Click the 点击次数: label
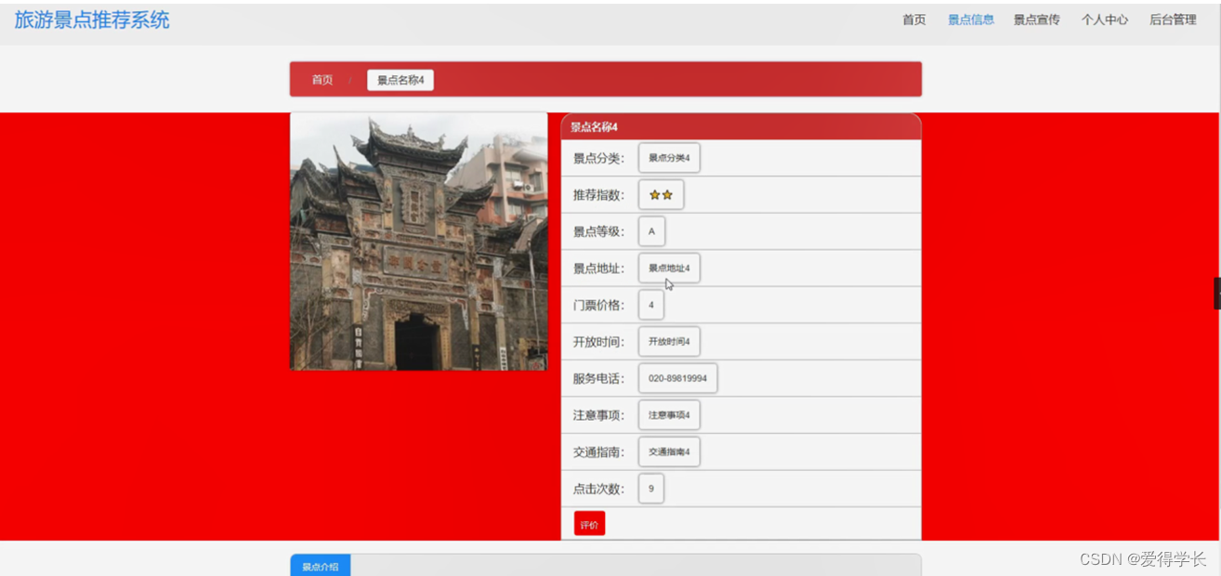 [x=598, y=489]
